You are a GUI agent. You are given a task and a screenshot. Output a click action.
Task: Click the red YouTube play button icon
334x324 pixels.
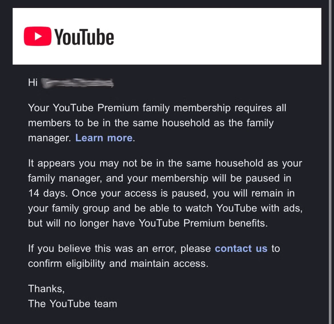(x=37, y=36)
